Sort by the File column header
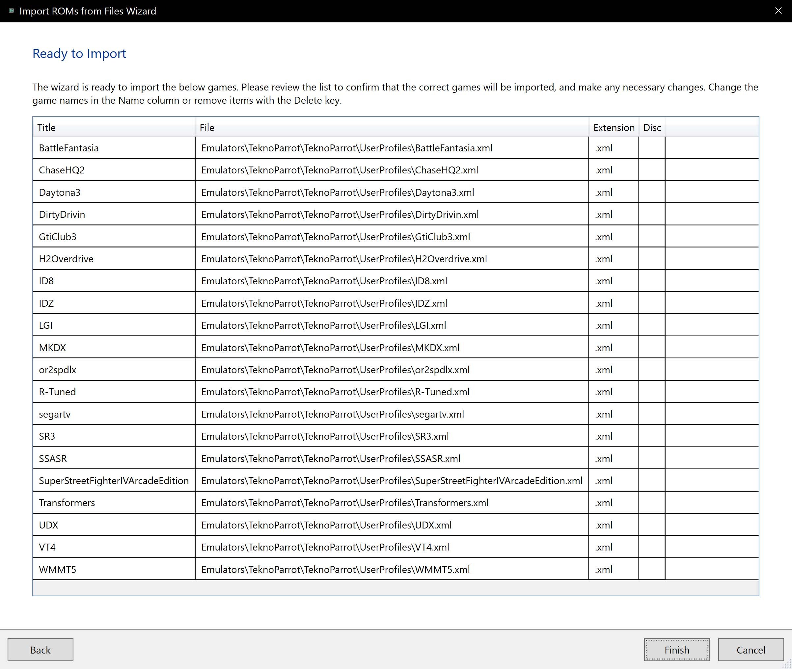Viewport: 792px width, 669px height. (392, 127)
